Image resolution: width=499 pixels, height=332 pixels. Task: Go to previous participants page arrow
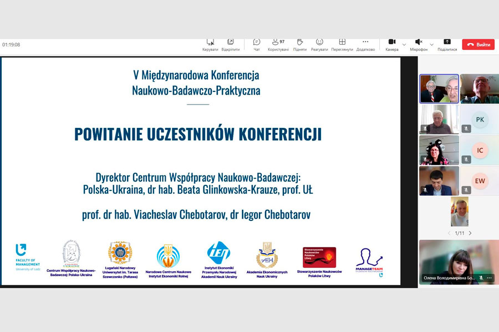449,233
